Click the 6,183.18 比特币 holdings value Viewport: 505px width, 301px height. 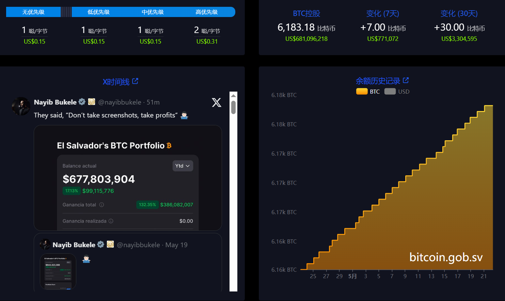point(306,27)
